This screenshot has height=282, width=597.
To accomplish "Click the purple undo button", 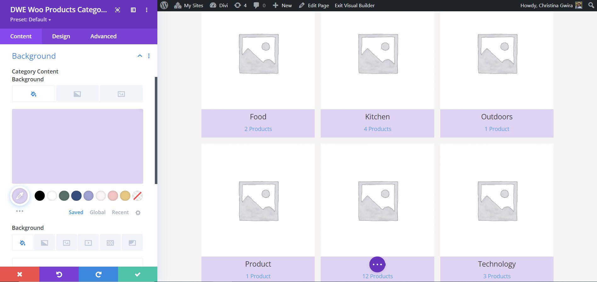I will [59, 274].
